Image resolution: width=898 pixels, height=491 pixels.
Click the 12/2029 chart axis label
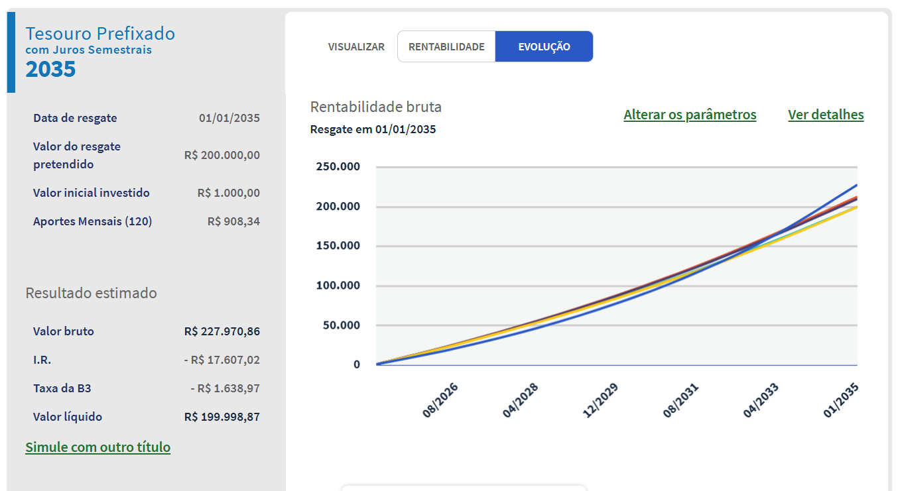coord(601,400)
